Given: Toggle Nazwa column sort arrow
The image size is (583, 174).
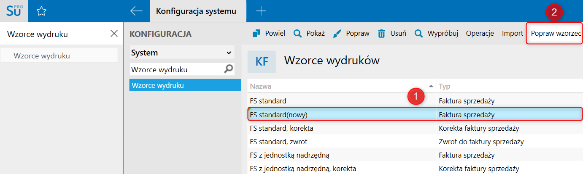Looking at the screenshot, I should (x=431, y=86).
